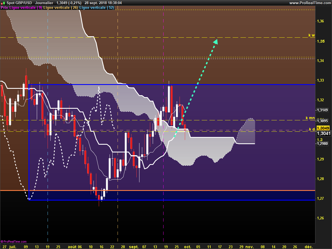Click date 19 under the cyan vertical line
The image size is (332, 249).
(x=48, y=247)
